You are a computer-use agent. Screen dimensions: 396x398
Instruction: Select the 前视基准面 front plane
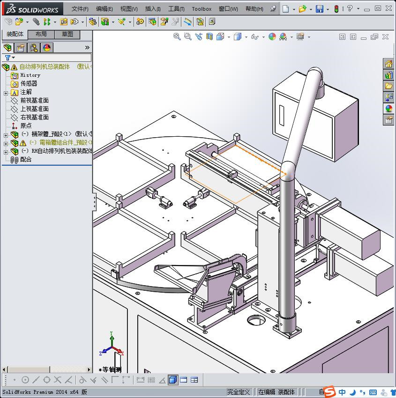[34, 101]
